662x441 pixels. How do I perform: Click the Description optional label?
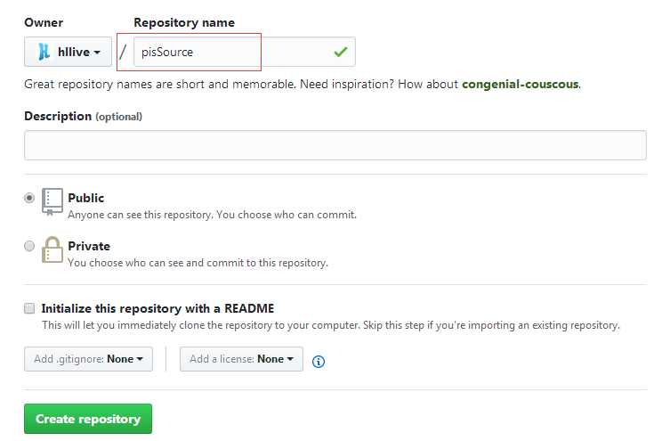click(x=83, y=117)
